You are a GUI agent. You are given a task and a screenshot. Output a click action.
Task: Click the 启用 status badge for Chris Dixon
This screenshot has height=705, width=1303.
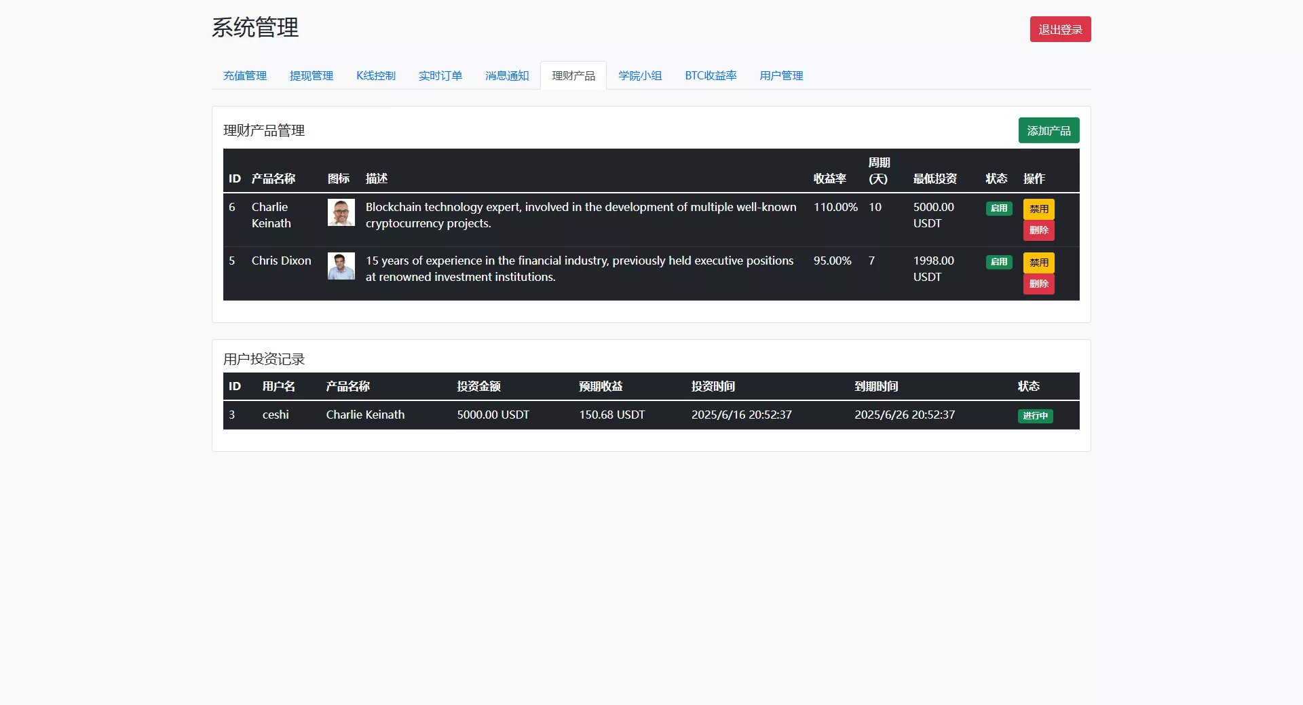coord(999,262)
